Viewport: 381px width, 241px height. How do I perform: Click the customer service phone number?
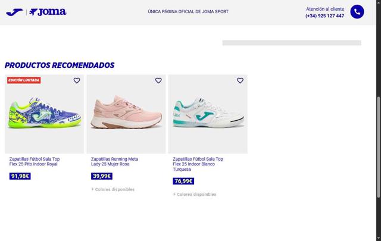324,16
